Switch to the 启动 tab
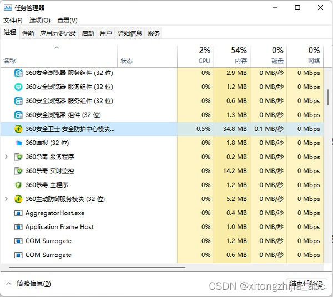This screenshot has width=333, height=297. point(88,33)
